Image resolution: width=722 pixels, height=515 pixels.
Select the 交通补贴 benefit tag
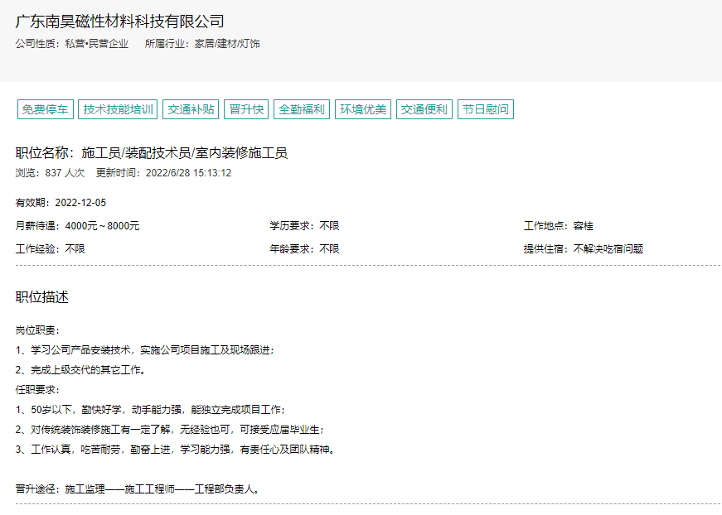point(191,109)
